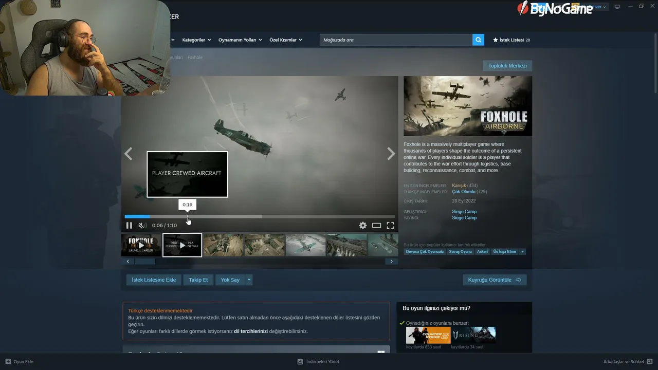This screenshot has width=658, height=370.
Task: Toggle theater mode in the video player
Action: [377, 226]
